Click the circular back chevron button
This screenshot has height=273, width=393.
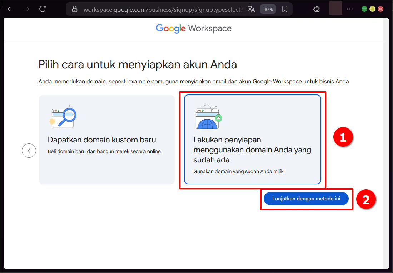[29, 151]
